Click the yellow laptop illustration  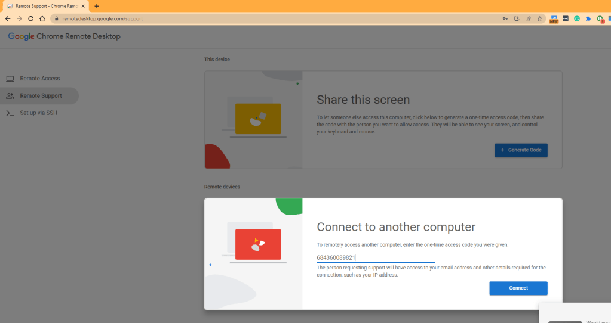pos(258,119)
